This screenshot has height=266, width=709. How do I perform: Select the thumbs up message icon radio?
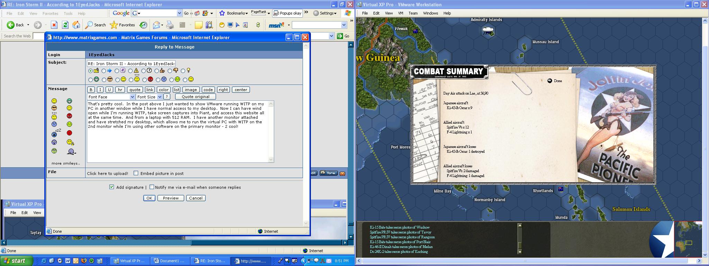click(x=156, y=71)
